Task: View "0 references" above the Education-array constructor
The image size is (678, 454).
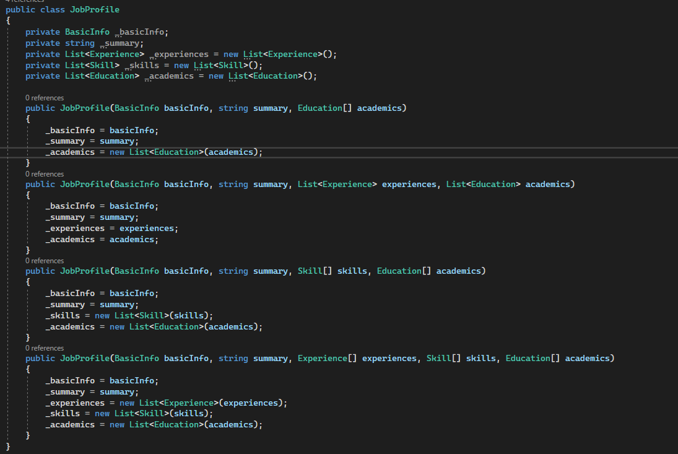Action: click(44, 97)
